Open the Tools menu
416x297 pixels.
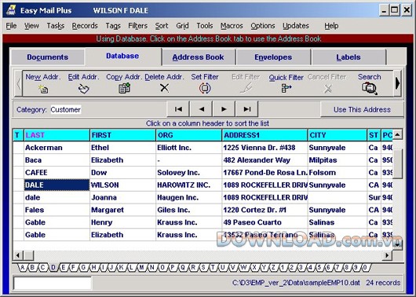click(205, 26)
